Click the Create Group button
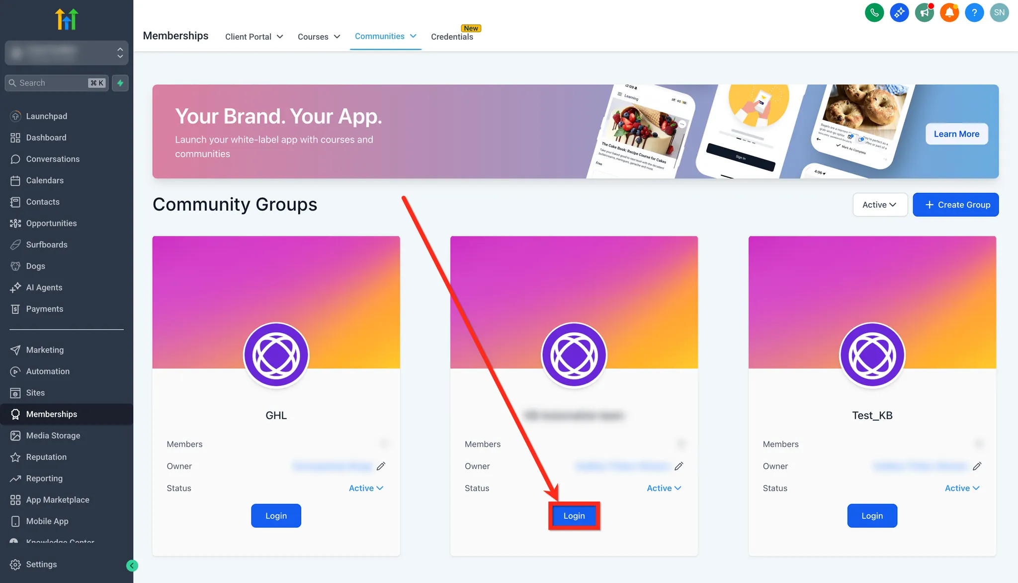 pos(955,205)
